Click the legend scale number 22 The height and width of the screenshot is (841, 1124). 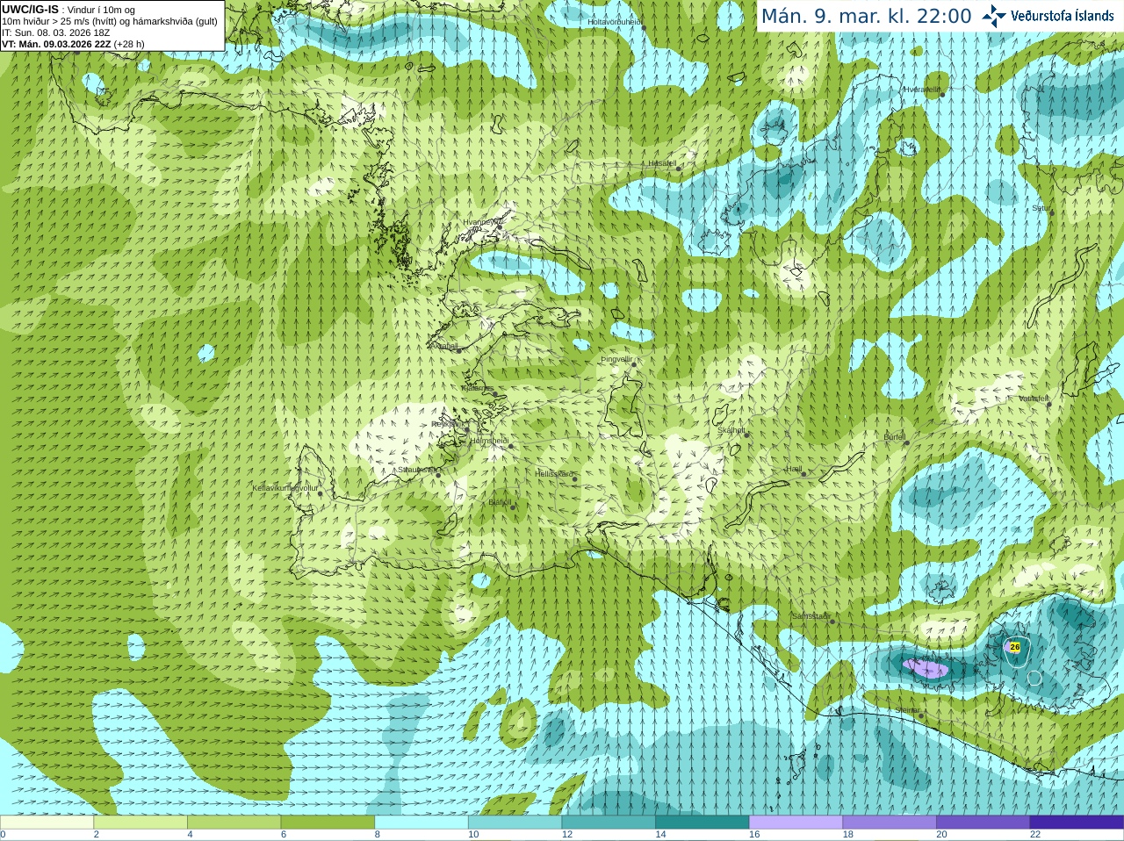[x=1035, y=835]
